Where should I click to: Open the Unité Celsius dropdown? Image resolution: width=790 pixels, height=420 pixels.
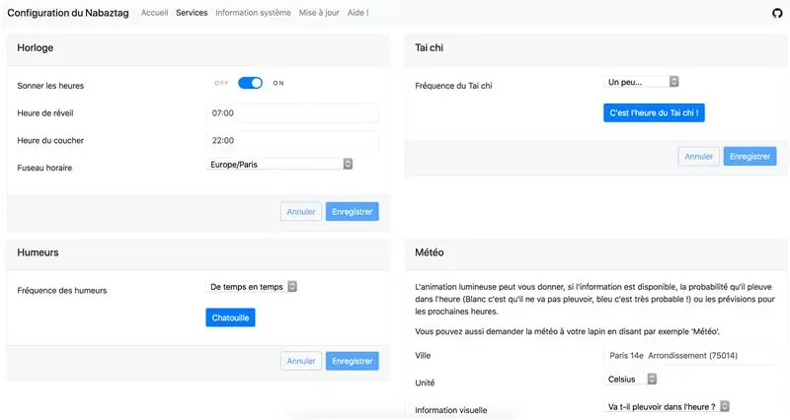[x=630, y=380]
